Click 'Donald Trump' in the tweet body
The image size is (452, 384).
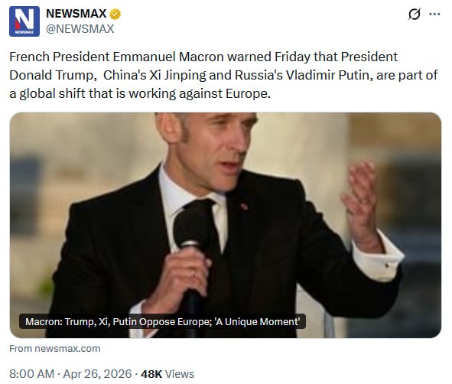point(51,75)
